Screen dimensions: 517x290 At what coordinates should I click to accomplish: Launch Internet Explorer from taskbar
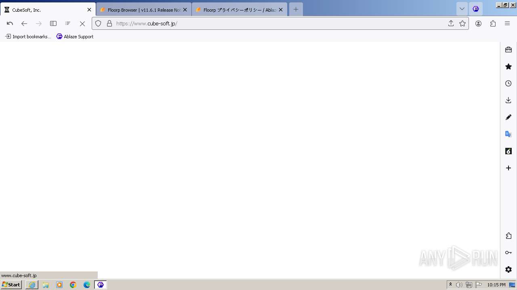(x=32, y=285)
